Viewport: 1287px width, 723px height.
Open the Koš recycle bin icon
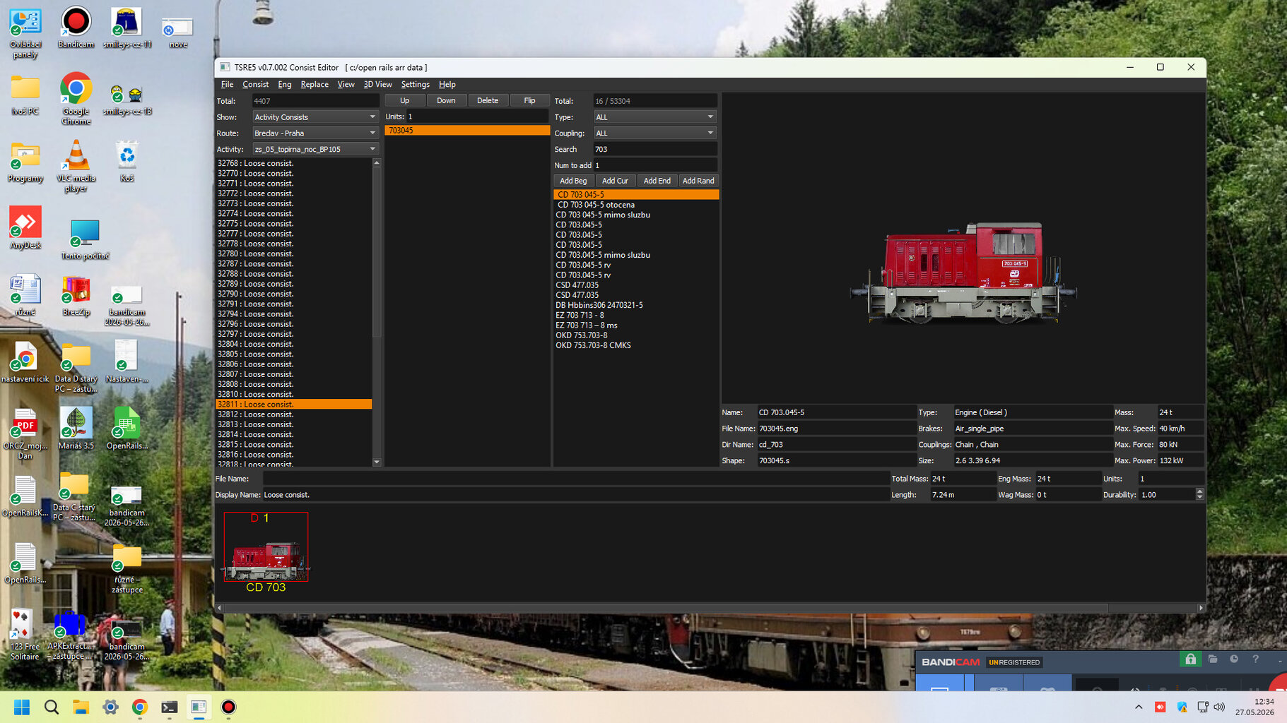[x=127, y=162]
